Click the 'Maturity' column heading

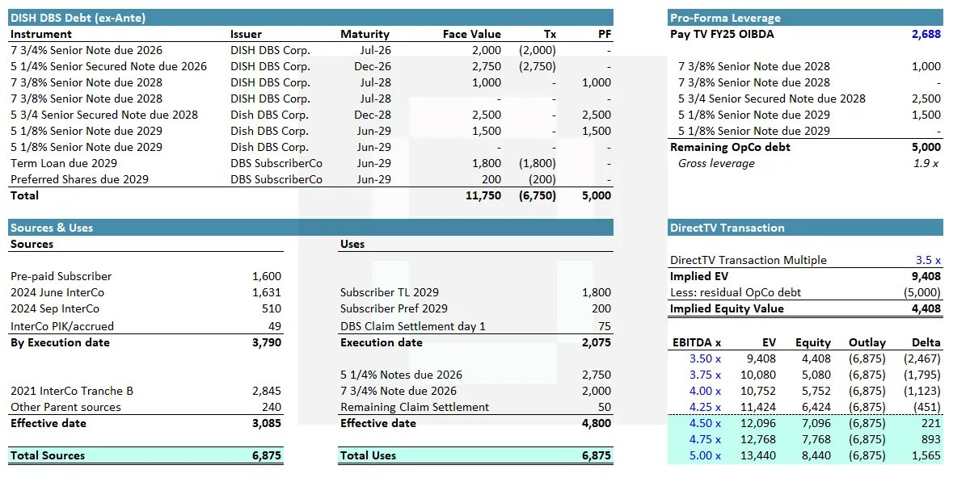pos(365,34)
